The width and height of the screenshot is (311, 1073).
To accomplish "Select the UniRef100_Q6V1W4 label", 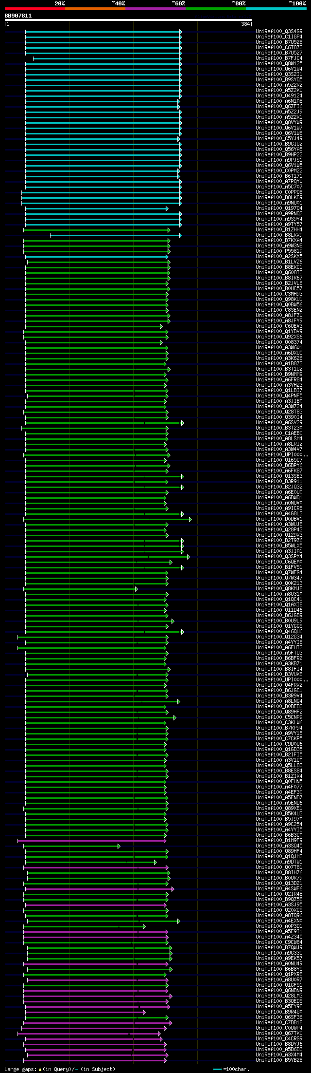I will pyautogui.click(x=279, y=69).
